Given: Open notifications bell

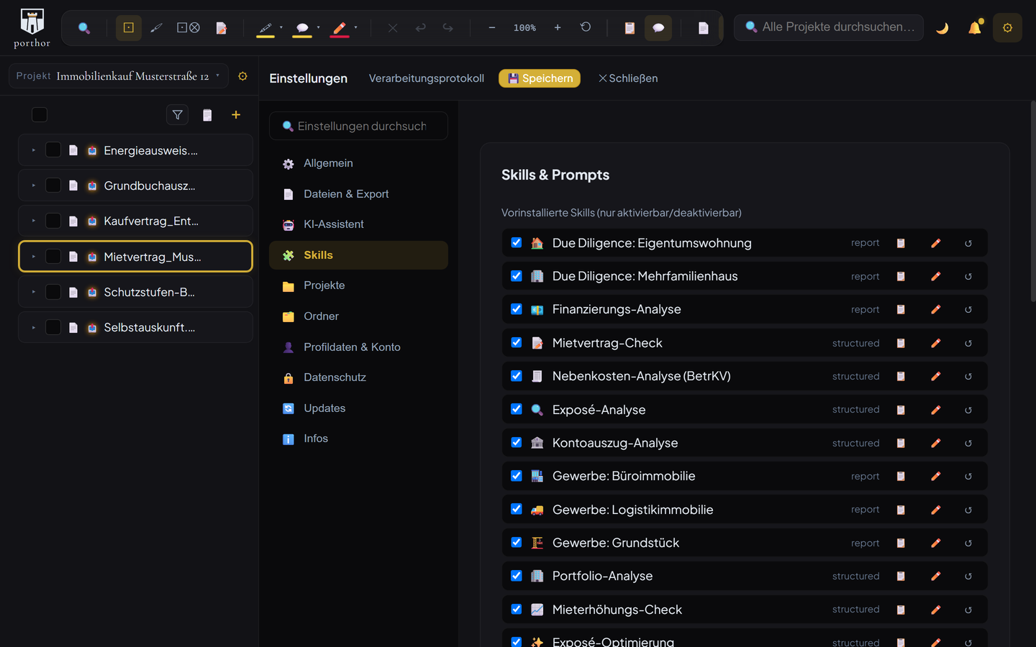Looking at the screenshot, I should 975,27.
